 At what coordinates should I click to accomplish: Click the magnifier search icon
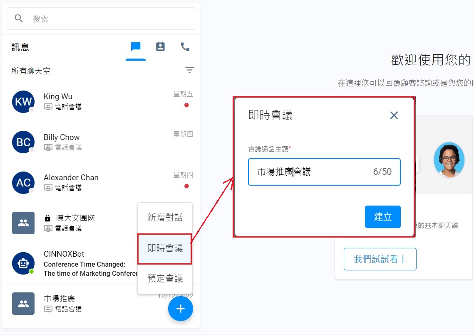coord(19,18)
